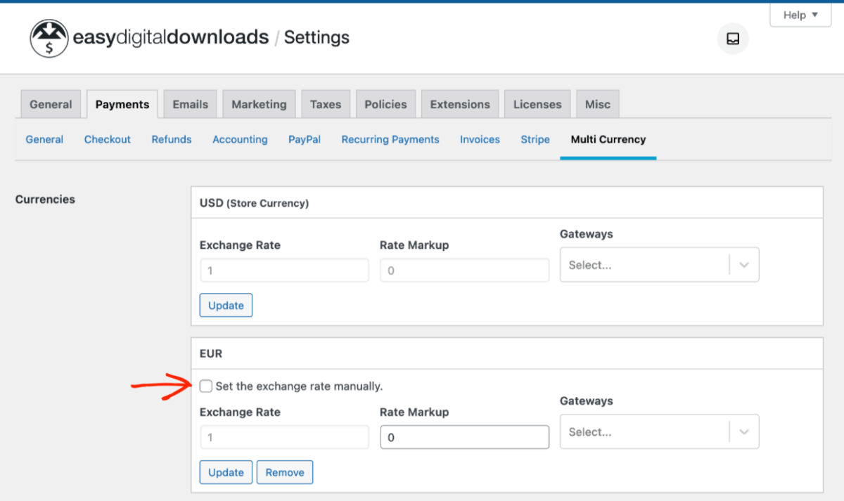Switch to the Misc tab
Viewport: 844px width, 501px height.
(x=597, y=103)
